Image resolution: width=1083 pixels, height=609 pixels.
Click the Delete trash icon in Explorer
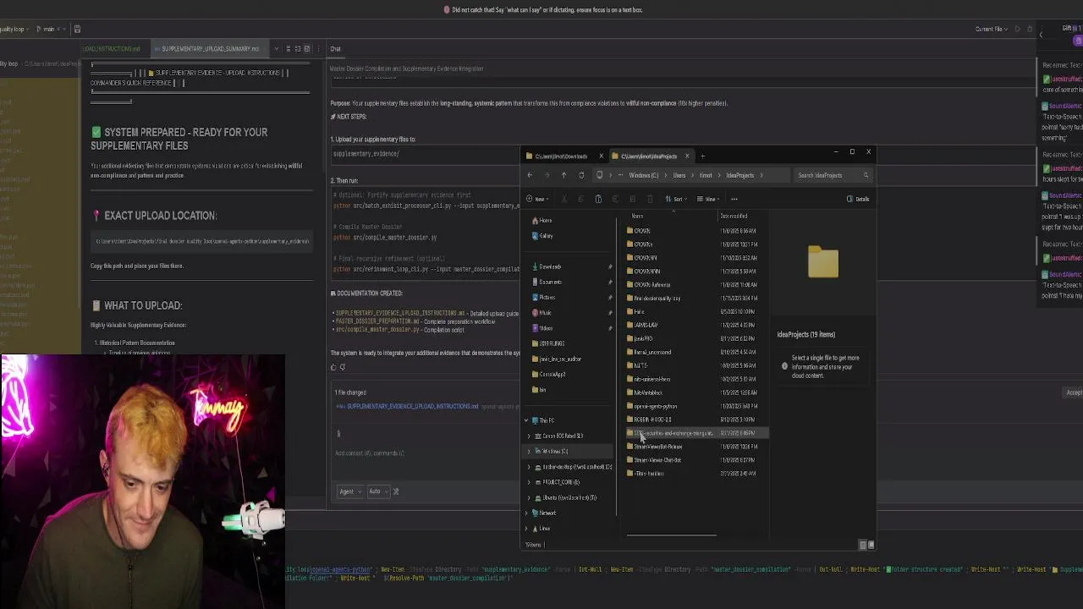coord(650,199)
